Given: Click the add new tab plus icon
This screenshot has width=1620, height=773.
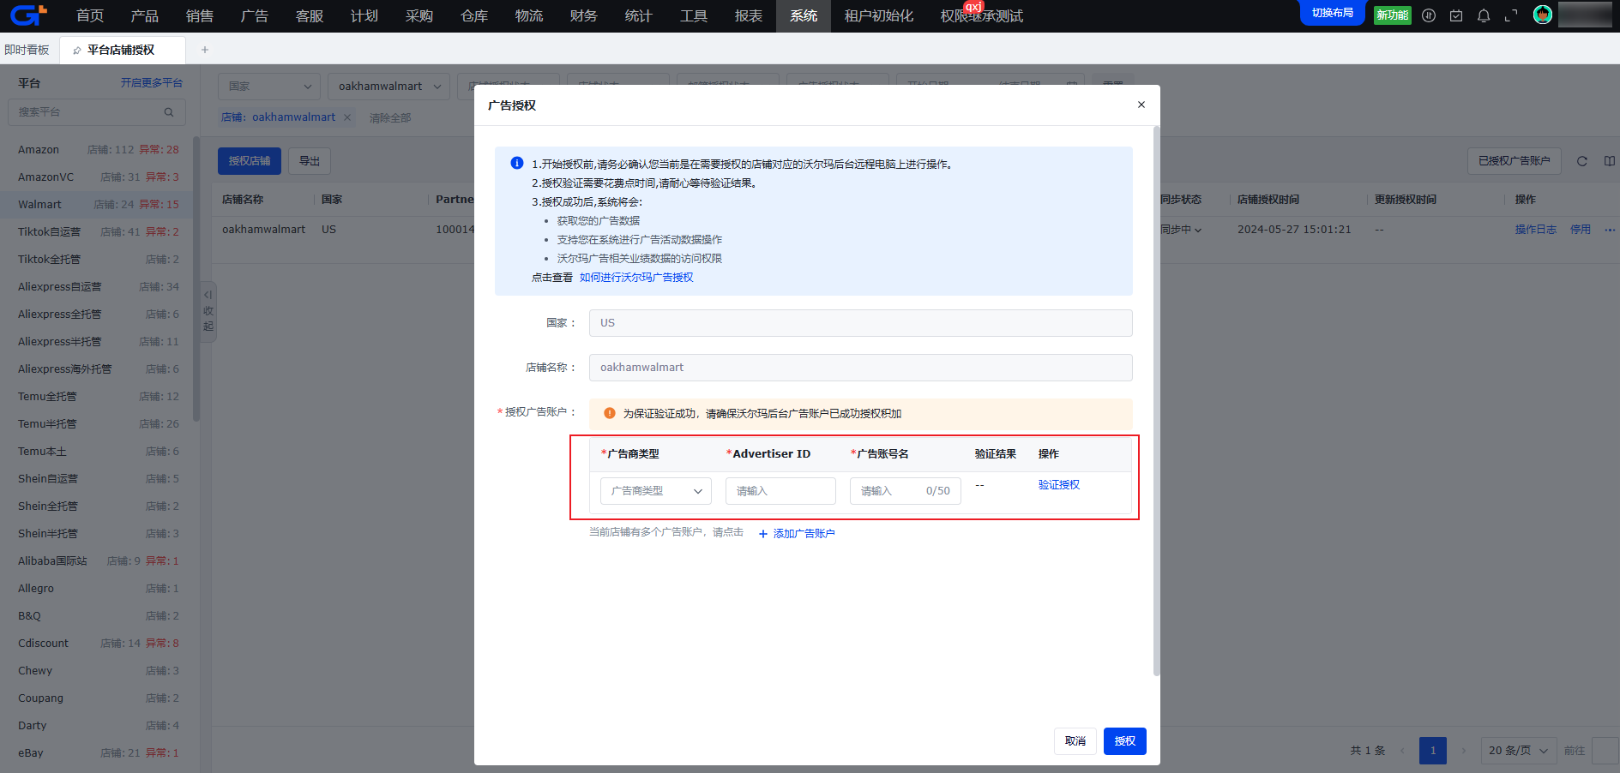Looking at the screenshot, I should 205,50.
